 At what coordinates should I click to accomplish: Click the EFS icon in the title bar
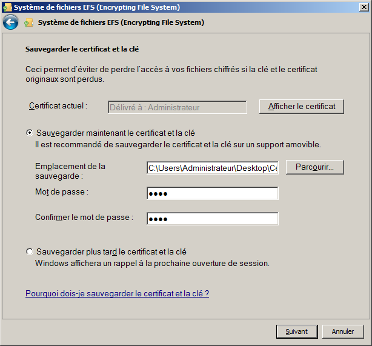click(x=7, y=7)
